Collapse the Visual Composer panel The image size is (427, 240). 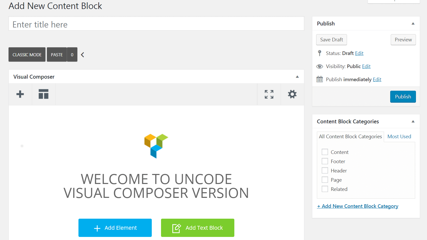click(297, 77)
